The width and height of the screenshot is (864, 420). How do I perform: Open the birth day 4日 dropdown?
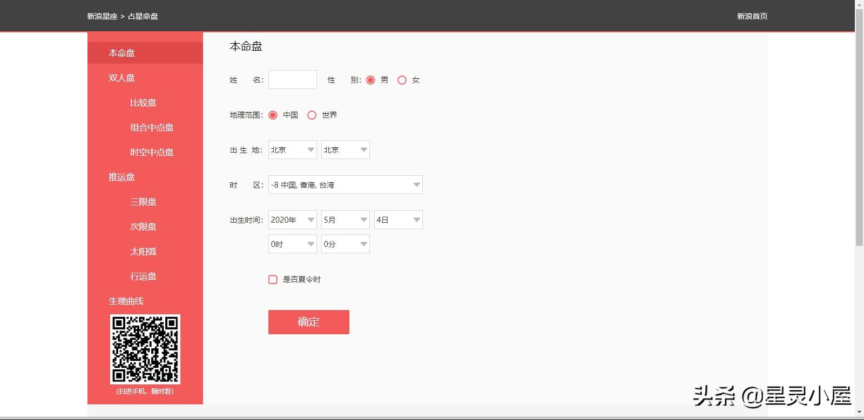[x=398, y=220]
